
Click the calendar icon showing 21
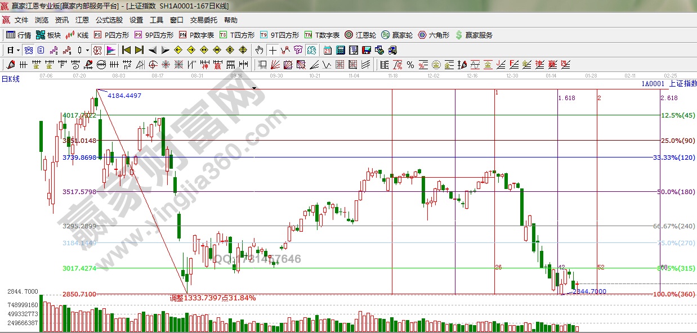pyautogui.click(x=327, y=50)
